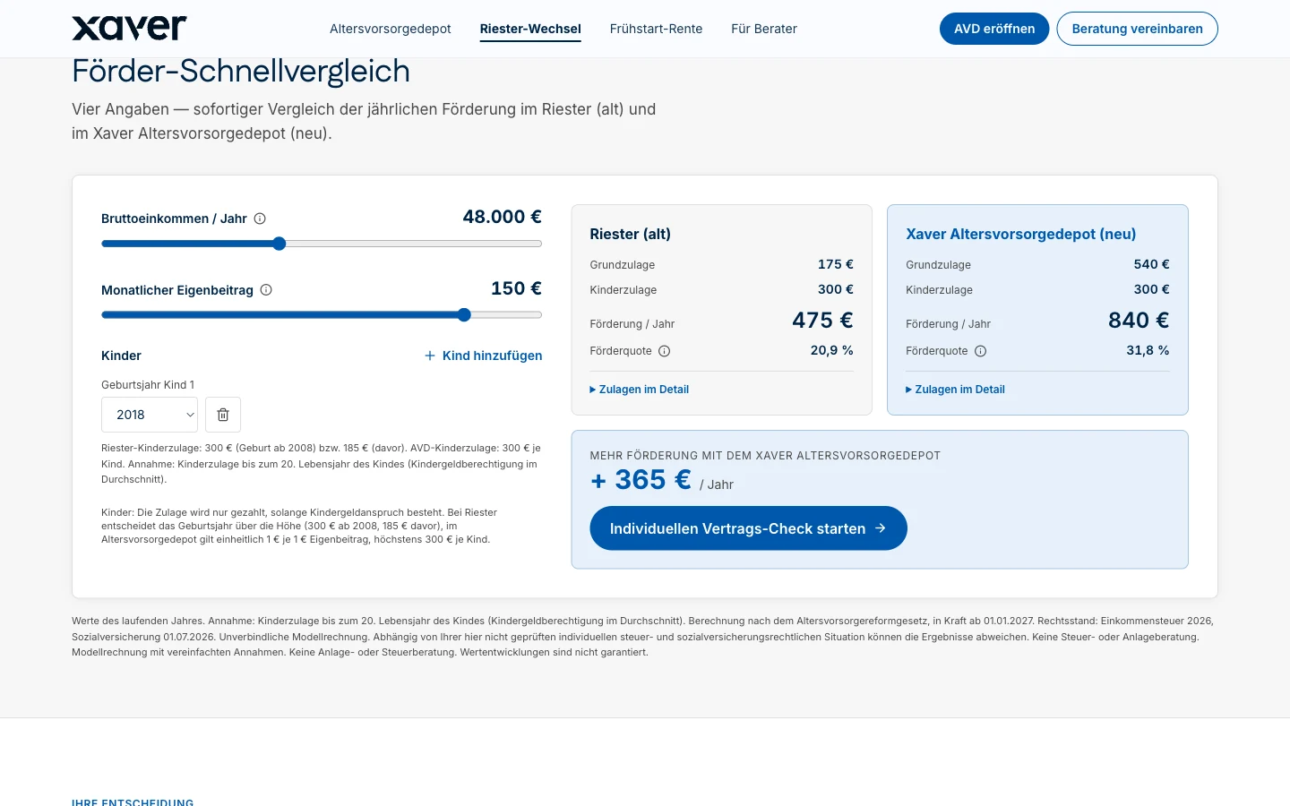1290x806 pixels.
Task: Show Förderquote info in Riester (alt) card
Action: pos(665,351)
